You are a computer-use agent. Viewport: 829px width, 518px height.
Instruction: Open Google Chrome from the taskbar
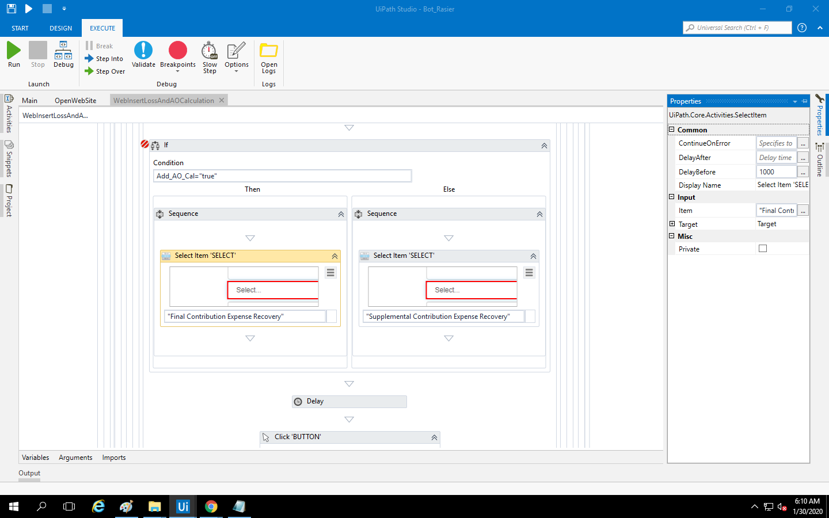pyautogui.click(x=211, y=506)
